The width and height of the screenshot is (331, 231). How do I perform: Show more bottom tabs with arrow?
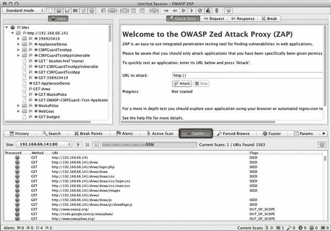pos(324,133)
